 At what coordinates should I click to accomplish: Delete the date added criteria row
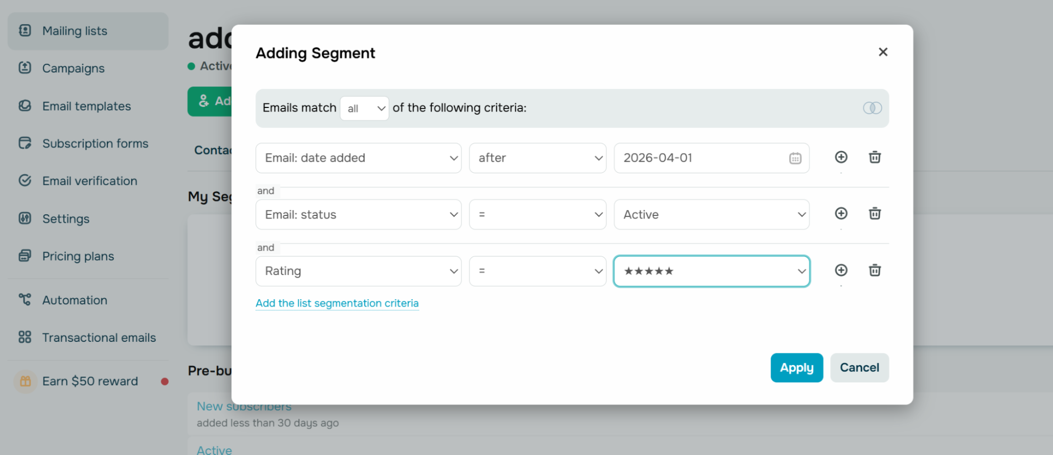(874, 157)
